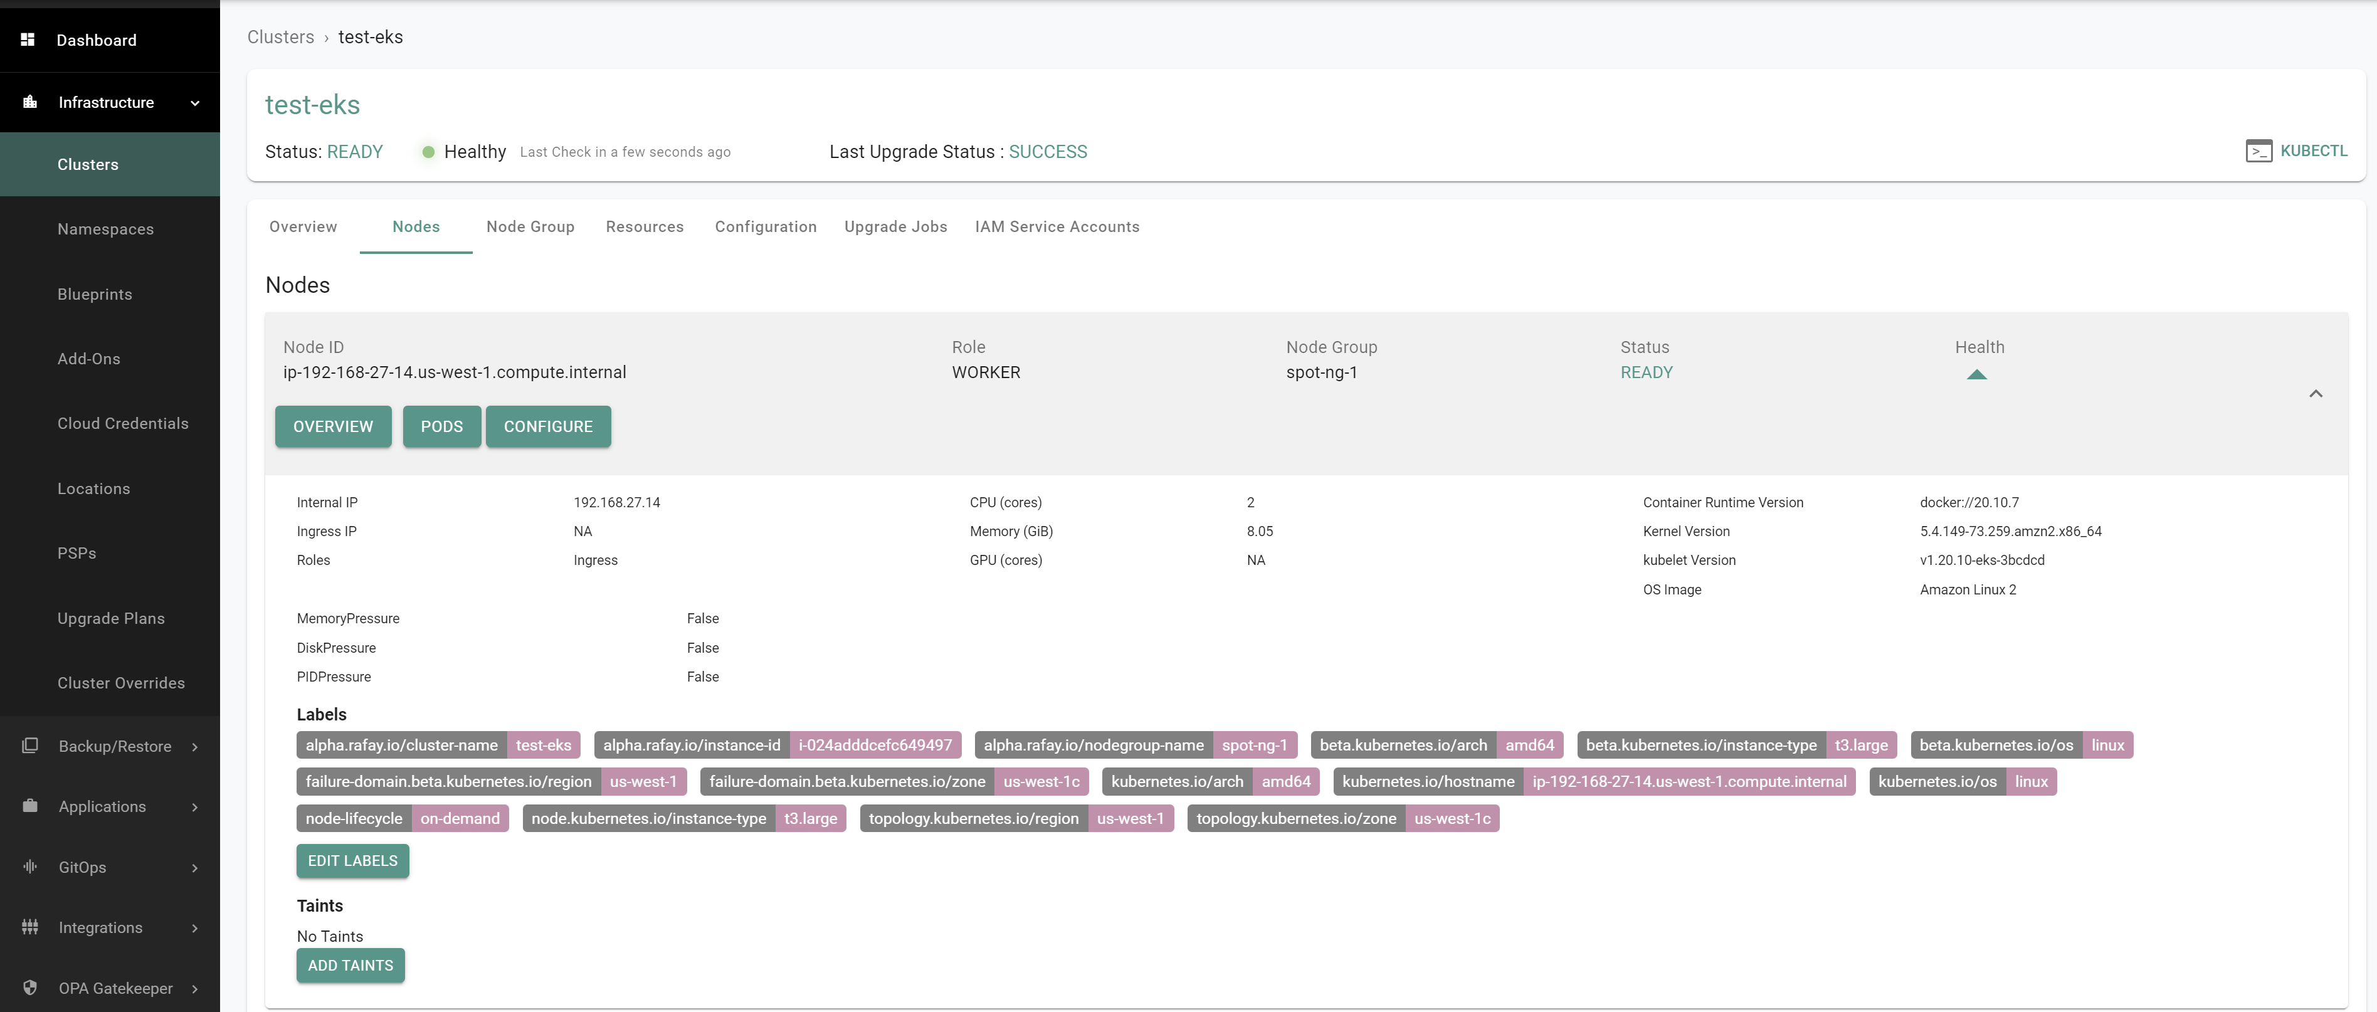The width and height of the screenshot is (2377, 1012).
Task: Expand the Backup/Restore submenu arrow
Action: pyautogui.click(x=195, y=746)
